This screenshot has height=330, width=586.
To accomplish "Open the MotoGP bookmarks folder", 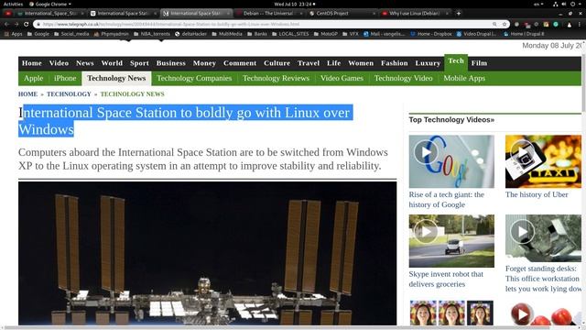I will [326, 34].
